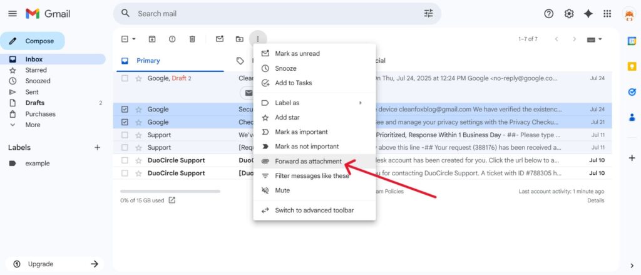Viewport: 641px width, 275px height.
Task: Click the Compose button
Action: click(x=33, y=41)
